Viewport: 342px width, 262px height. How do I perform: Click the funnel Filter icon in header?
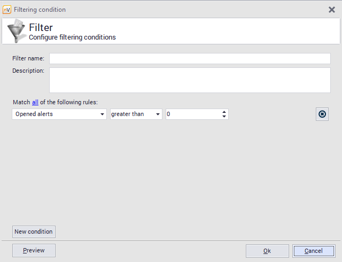[x=15, y=31]
